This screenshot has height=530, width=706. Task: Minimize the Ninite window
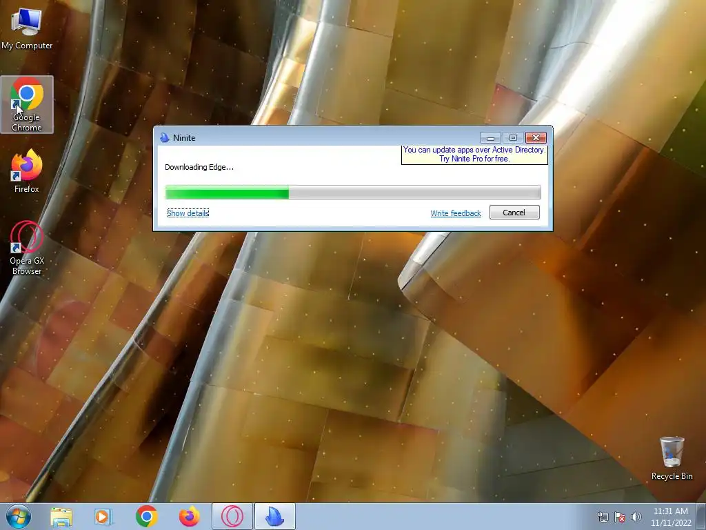pyautogui.click(x=490, y=137)
